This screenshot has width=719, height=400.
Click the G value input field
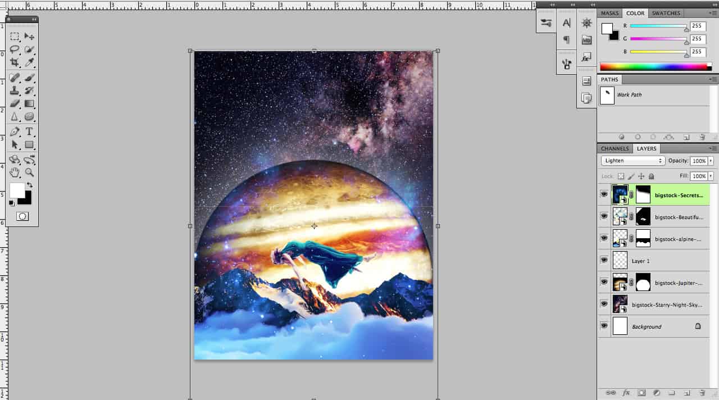click(697, 39)
